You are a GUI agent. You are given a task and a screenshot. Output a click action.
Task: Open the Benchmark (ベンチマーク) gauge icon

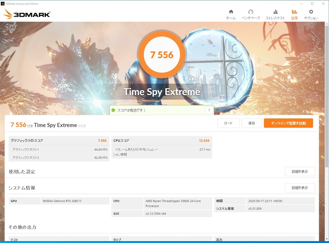pyautogui.click(x=251, y=12)
